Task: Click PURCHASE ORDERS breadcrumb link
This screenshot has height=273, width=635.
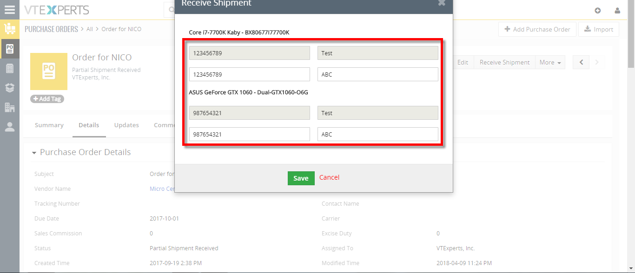Action: pos(51,29)
